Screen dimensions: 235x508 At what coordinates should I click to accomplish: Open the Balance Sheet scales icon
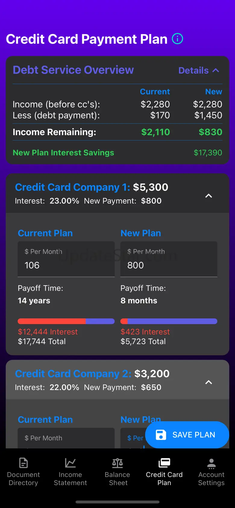coord(117,463)
